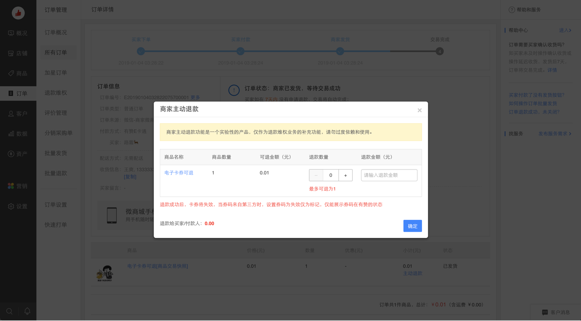The height and width of the screenshot is (321, 581).
Task: Decrease refund quantity with minus button
Action: [x=316, y=175]
